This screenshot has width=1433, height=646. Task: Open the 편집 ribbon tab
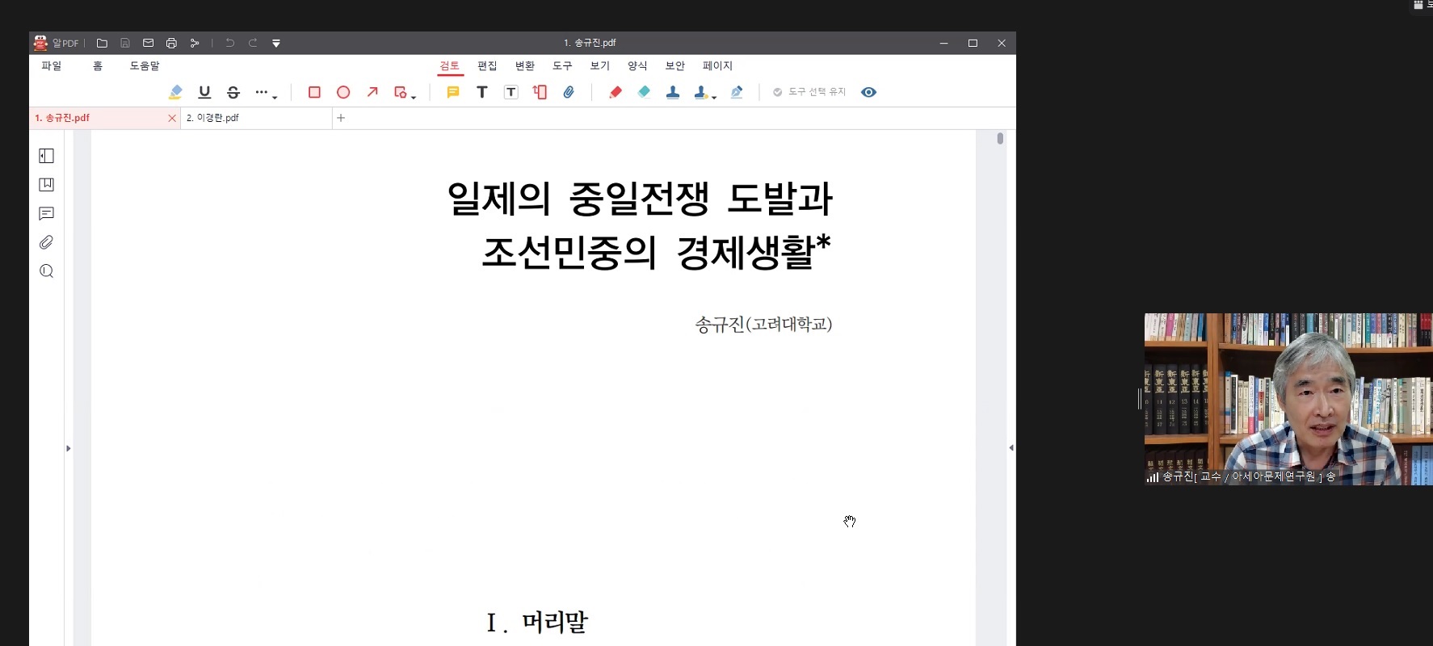pos(487,66)
